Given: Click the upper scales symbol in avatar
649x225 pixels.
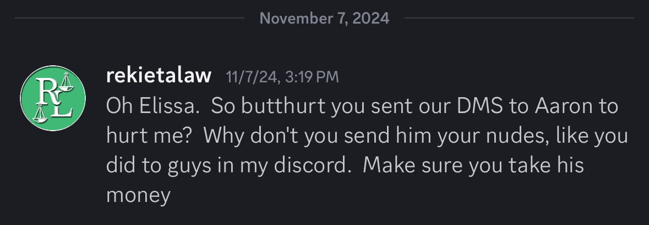Looking at the screenshot, I should 66,82.
